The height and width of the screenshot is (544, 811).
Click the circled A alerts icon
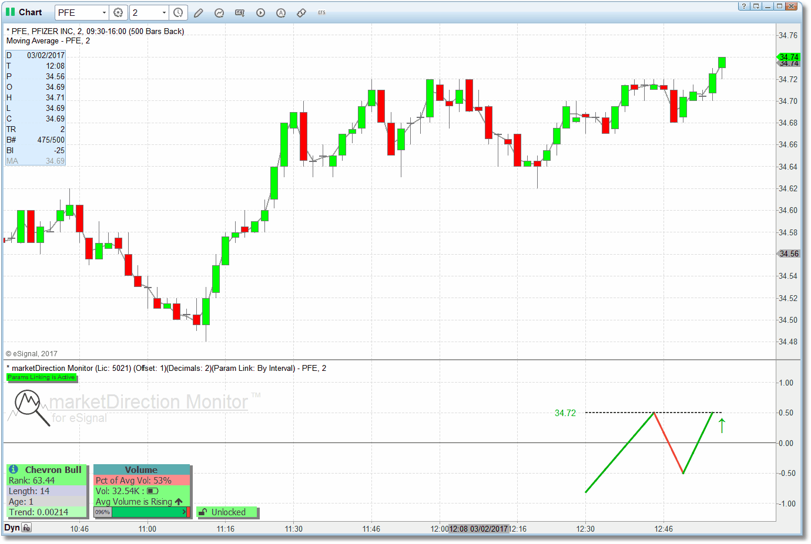tap(281, 12)
